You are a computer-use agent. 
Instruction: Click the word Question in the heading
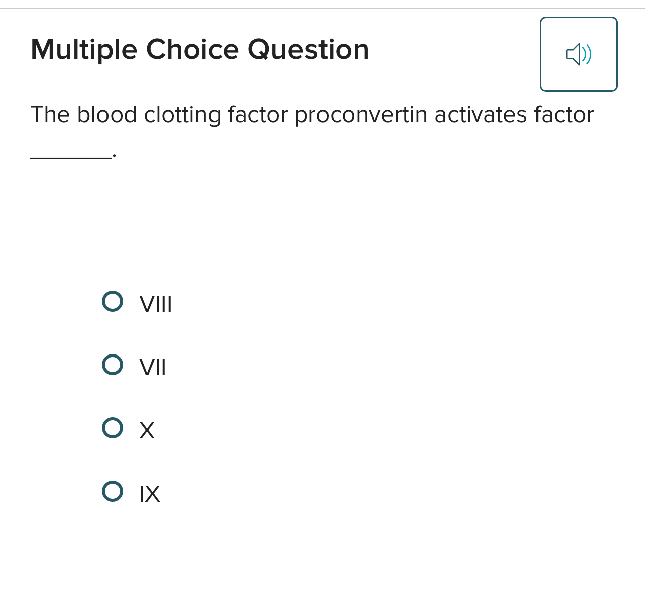pyautogui.click(x=308, y=50)
